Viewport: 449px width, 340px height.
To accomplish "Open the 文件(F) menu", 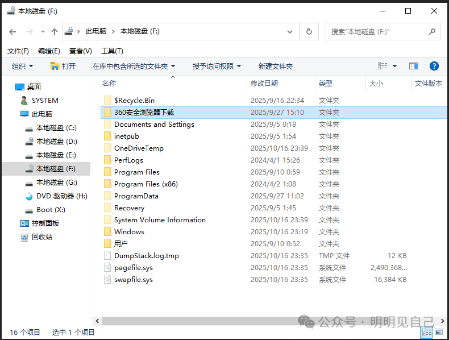I will click(18, 51).
